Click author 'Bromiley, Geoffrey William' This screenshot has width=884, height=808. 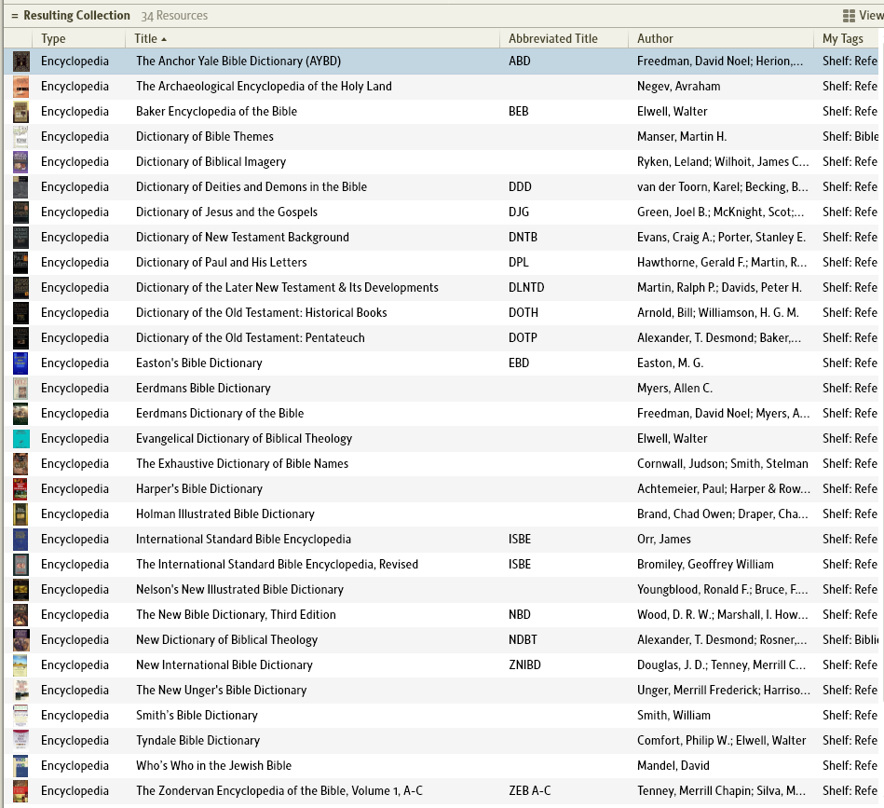pyautogui.click(x=706, y=565)
